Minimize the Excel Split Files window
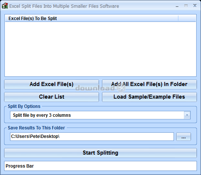The image size is (201, 175). click(x=177, y=6)
